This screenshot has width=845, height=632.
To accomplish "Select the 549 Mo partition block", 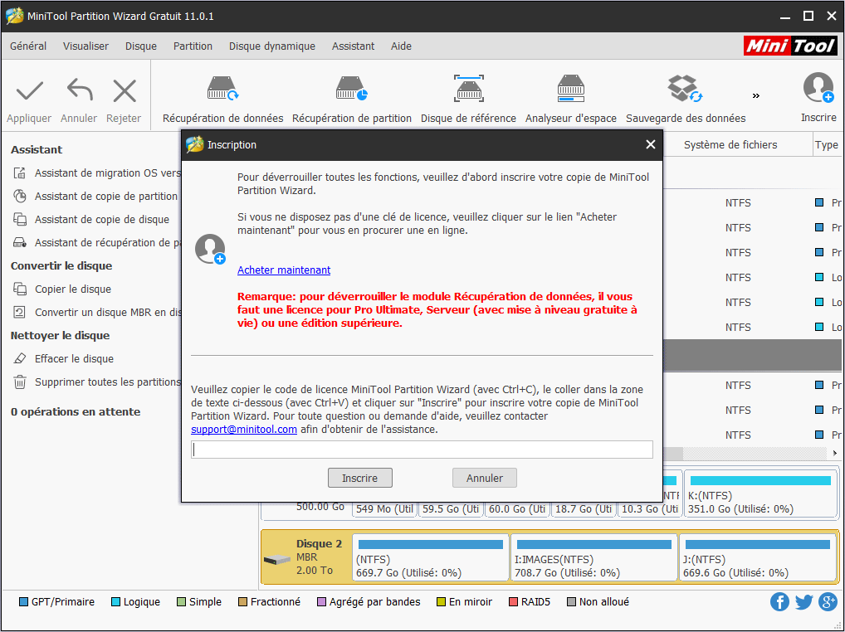I will tap(384, 508).
